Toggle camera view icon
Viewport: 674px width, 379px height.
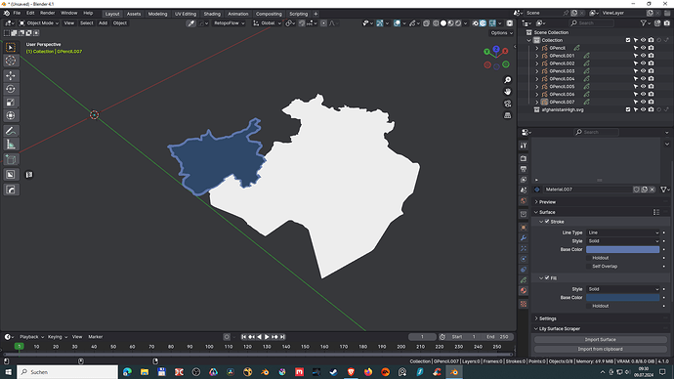pos(508,104)
